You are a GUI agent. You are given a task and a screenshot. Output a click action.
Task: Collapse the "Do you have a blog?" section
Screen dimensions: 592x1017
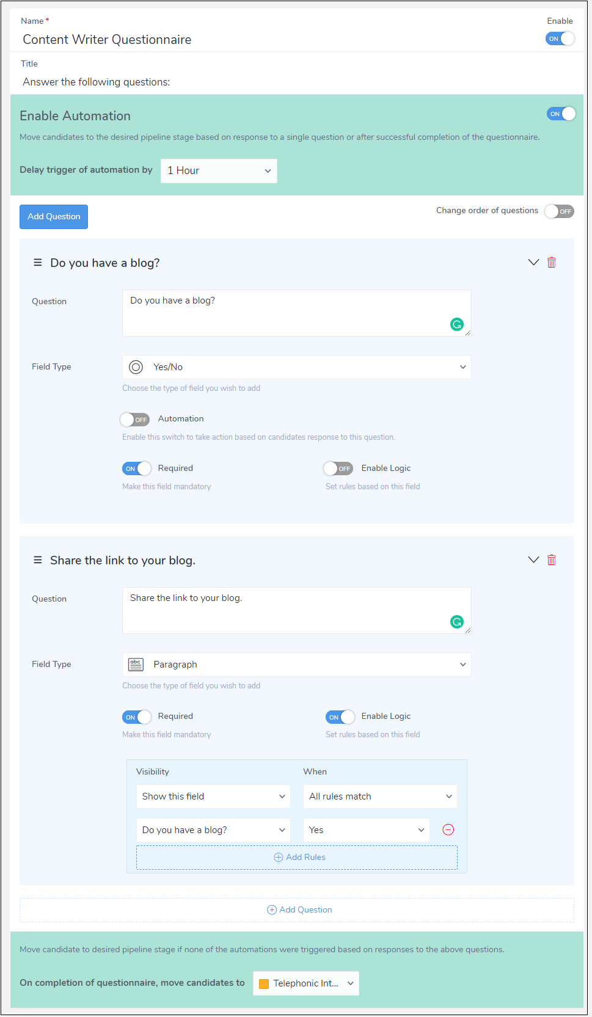coord(533,263)
